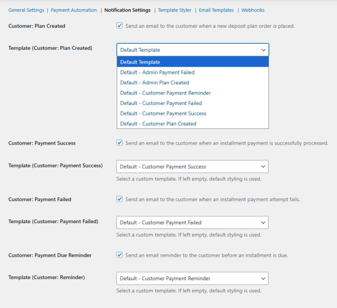Choose highlighted Default Template option

[x=193, y=62]
